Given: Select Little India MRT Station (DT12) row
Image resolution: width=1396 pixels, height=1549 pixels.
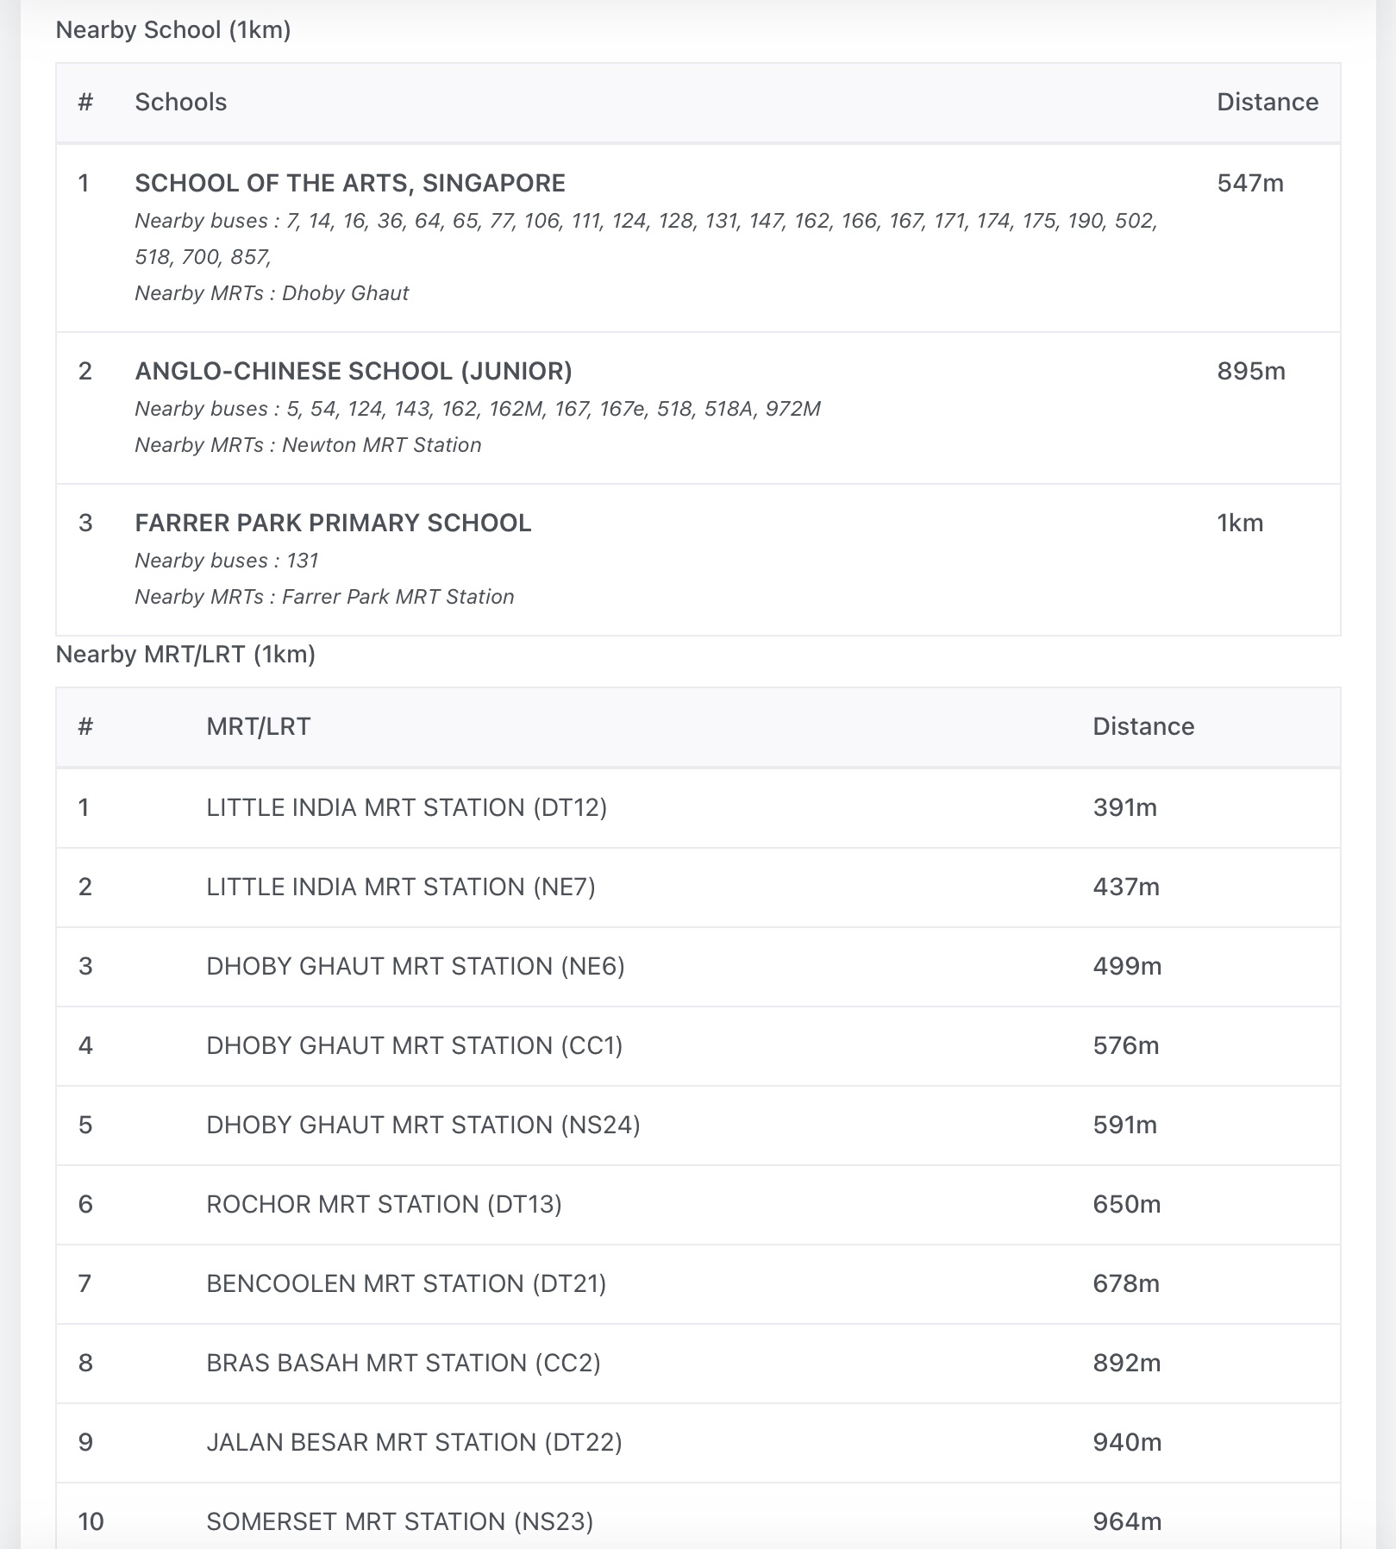Looking at the screenshot, I should click(x=406, y=807).
